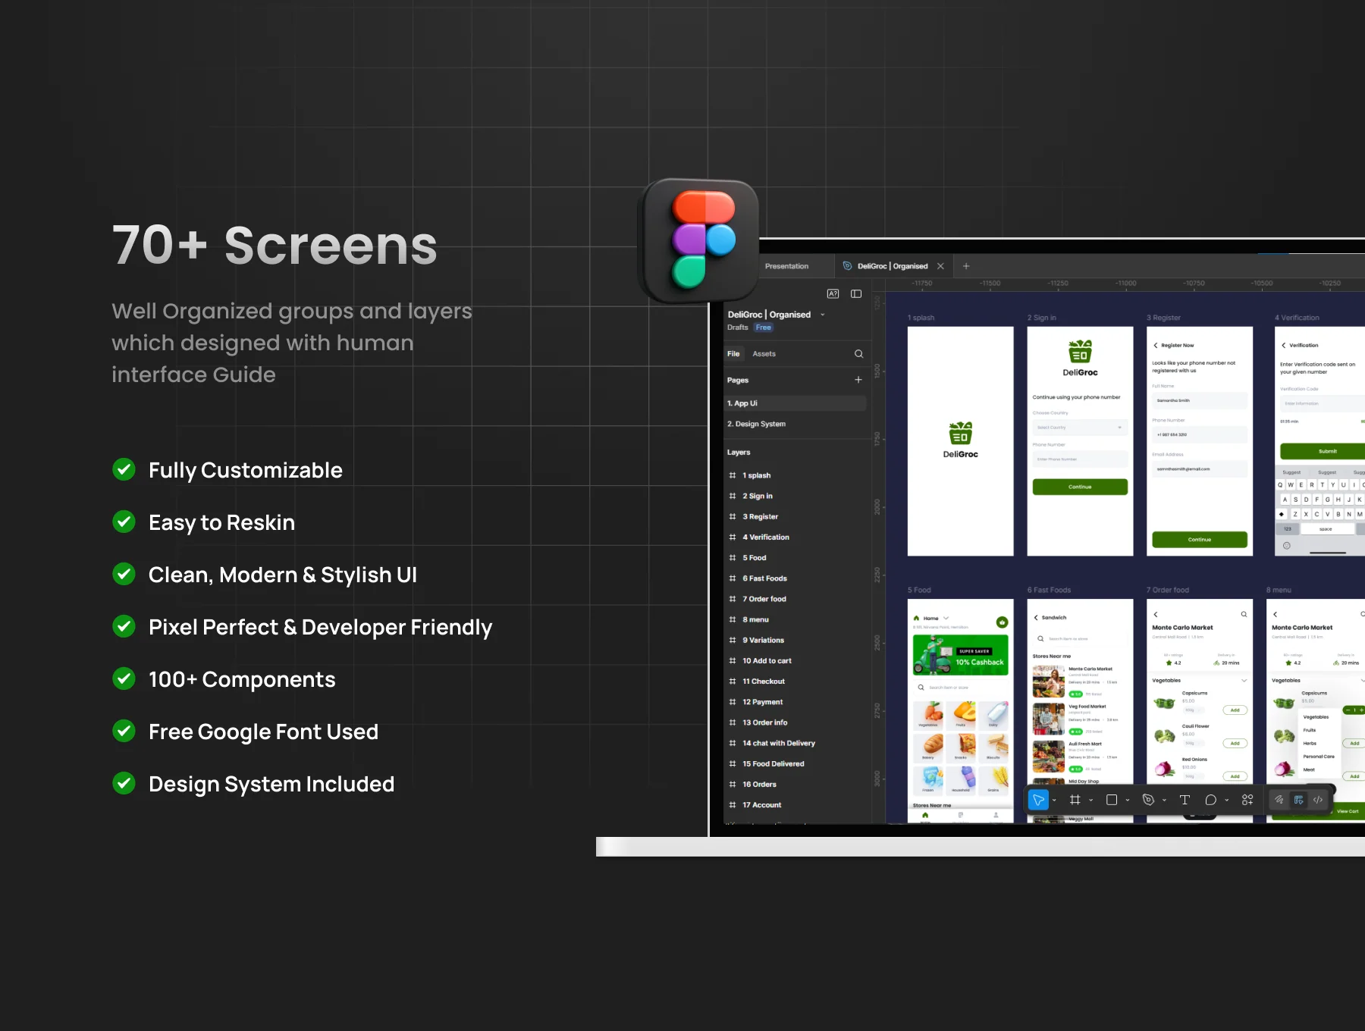Select the Pen tool
The width and height of the screenshot is (1365, 1031).
tap(1148, 800)
